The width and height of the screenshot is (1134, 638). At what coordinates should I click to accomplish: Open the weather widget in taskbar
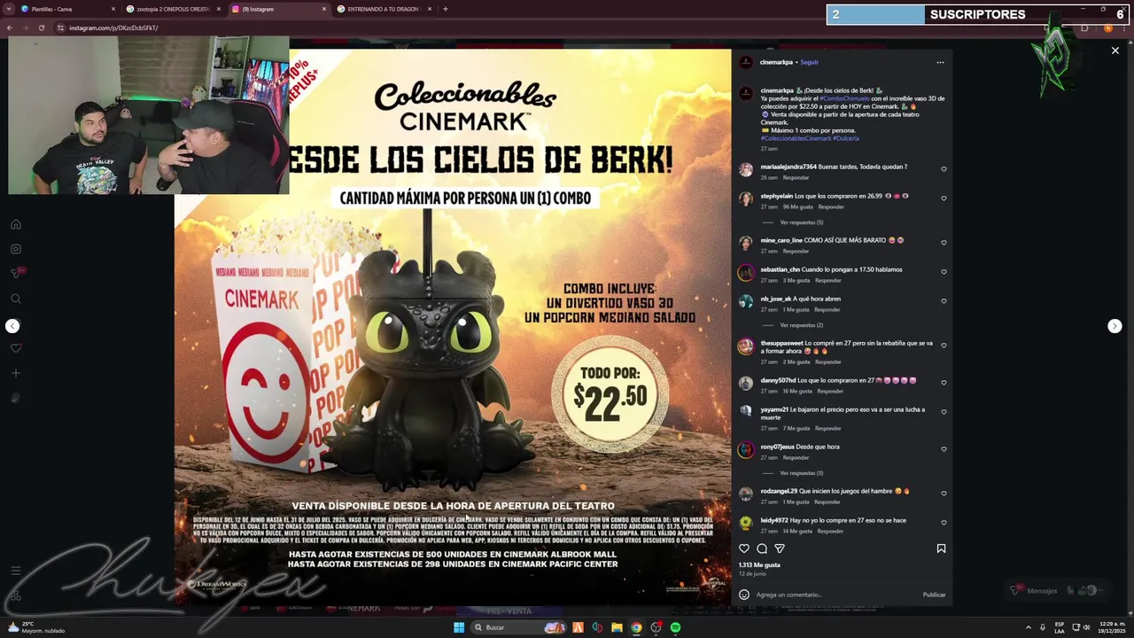[x=35, y=627]
